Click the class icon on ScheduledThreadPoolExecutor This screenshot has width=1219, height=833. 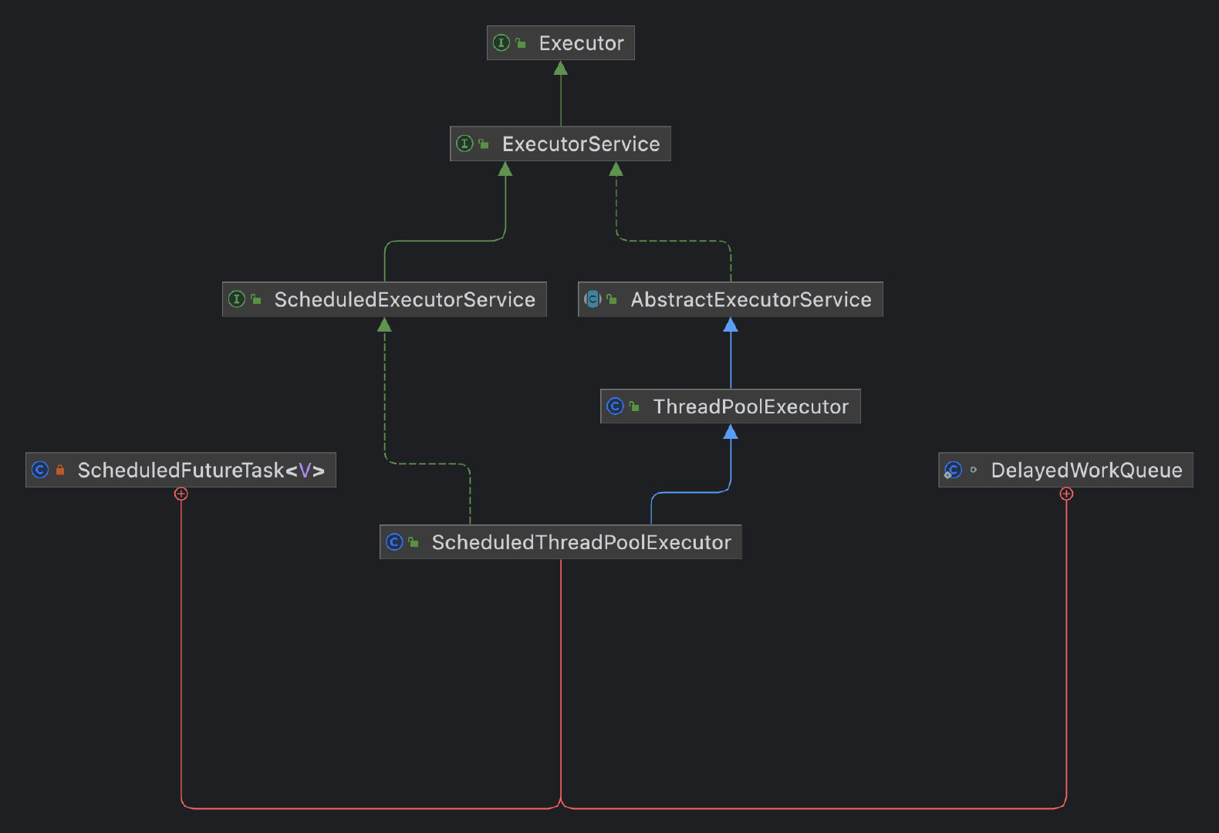(394, 542)
